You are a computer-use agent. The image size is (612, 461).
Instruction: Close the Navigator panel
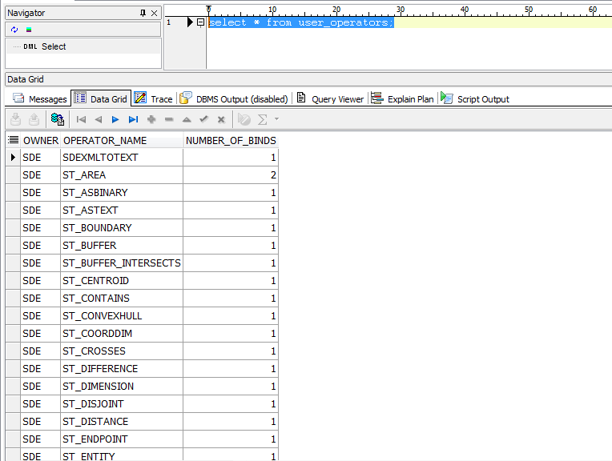155,13
